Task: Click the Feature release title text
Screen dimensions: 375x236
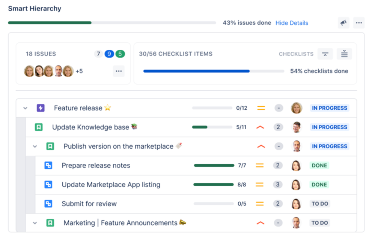Action: (x=78, y=108)
